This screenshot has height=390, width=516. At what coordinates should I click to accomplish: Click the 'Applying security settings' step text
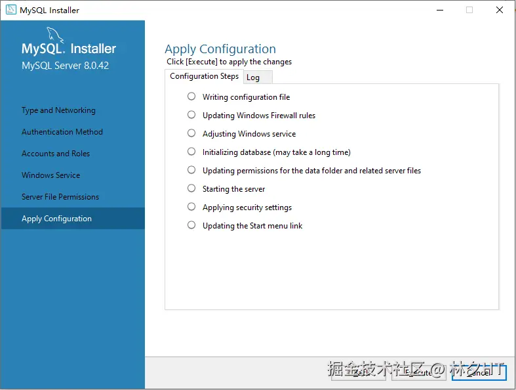(x=247, y=207)
